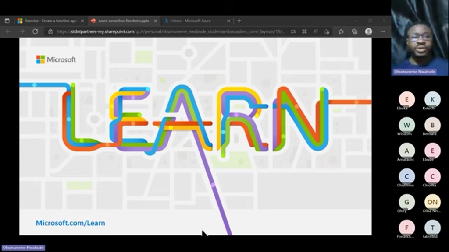449x252 pixels.
Task: Select Kelechi's participant avatar
Action: pyautogui.click(x=432, y=99)
